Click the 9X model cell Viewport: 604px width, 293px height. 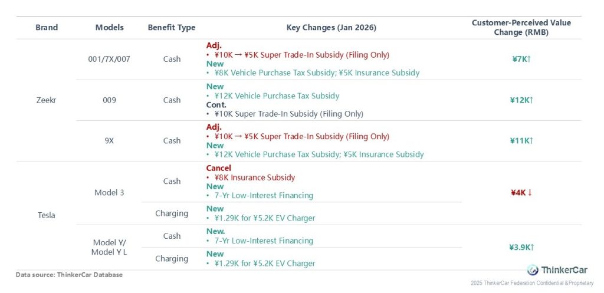point(109,141)
